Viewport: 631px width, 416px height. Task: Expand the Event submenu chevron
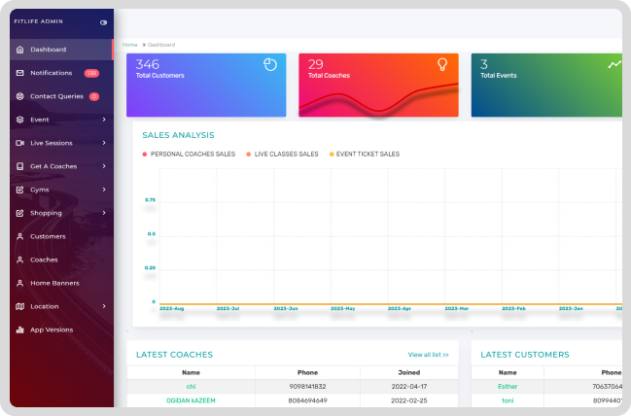104,120
